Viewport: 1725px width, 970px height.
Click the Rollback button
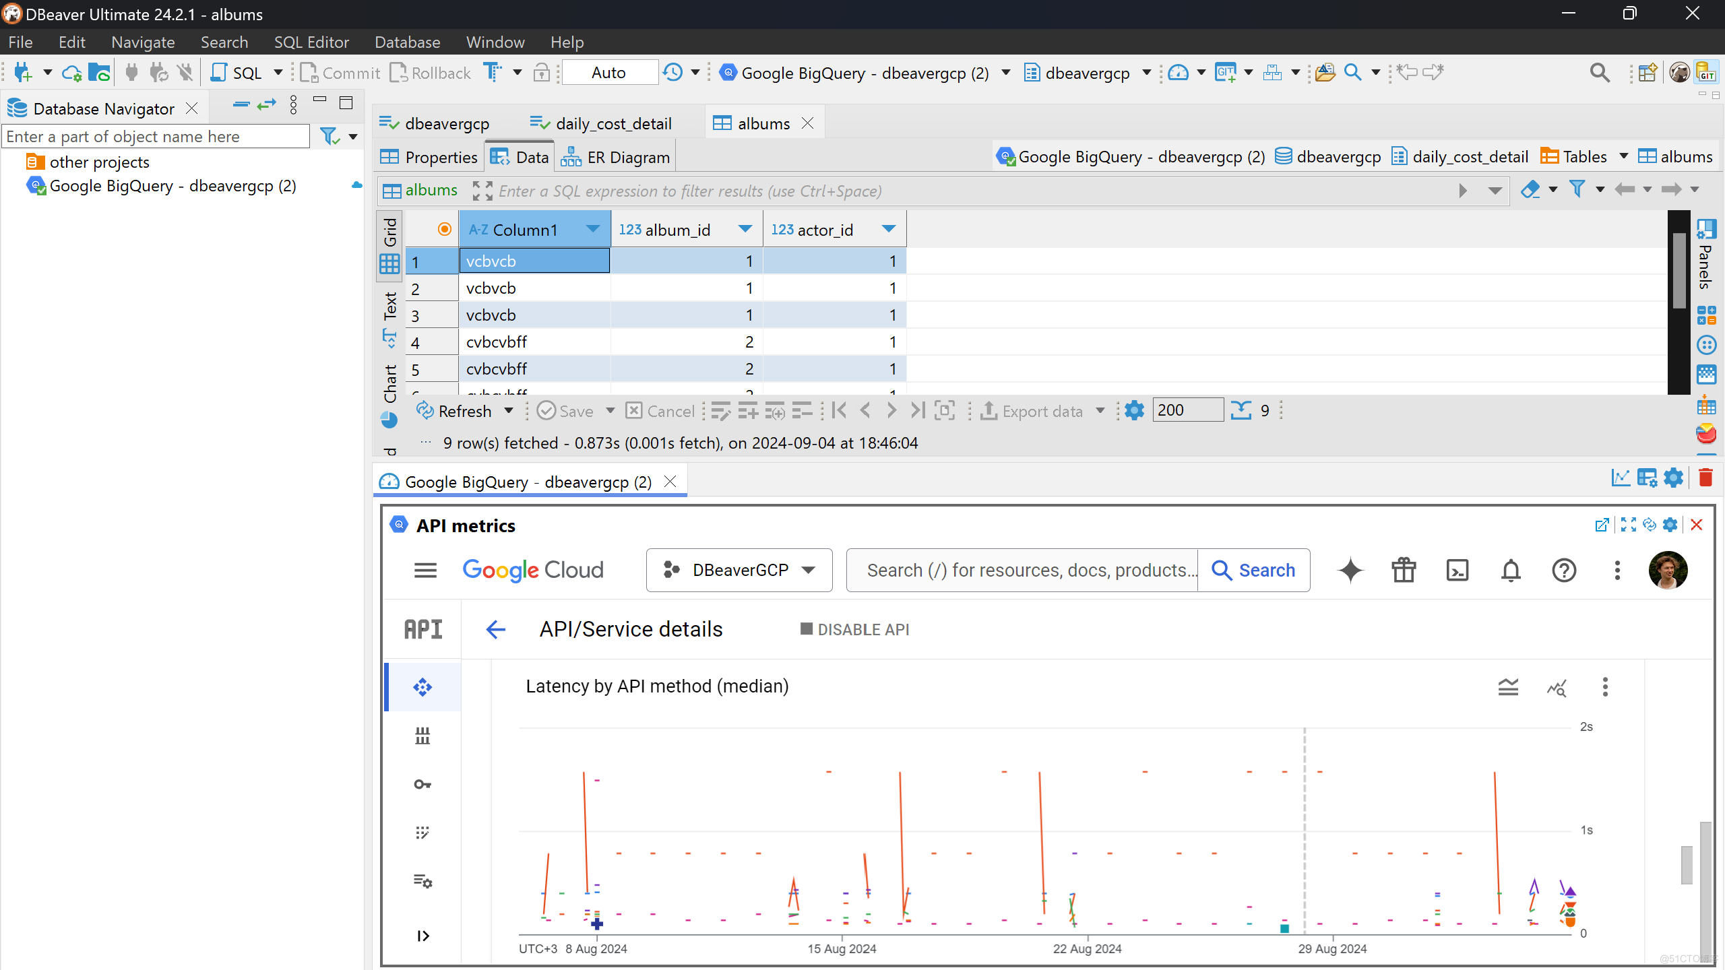pos(430,73)
